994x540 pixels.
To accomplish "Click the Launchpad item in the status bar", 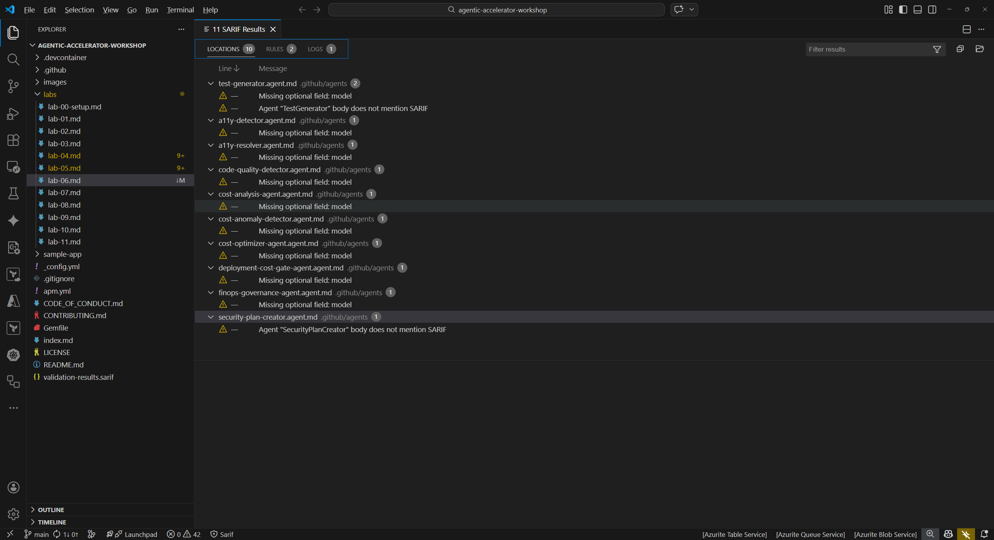I will [x=141, y=534].
